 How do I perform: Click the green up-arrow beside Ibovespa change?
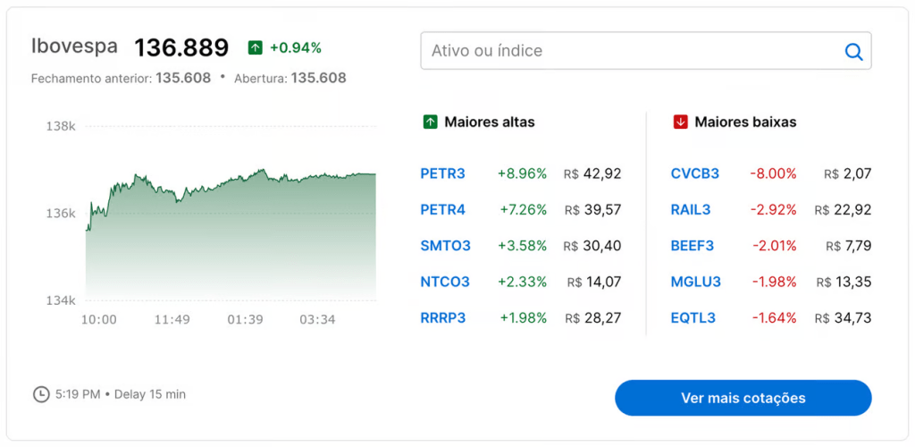[x=256, y=47]
